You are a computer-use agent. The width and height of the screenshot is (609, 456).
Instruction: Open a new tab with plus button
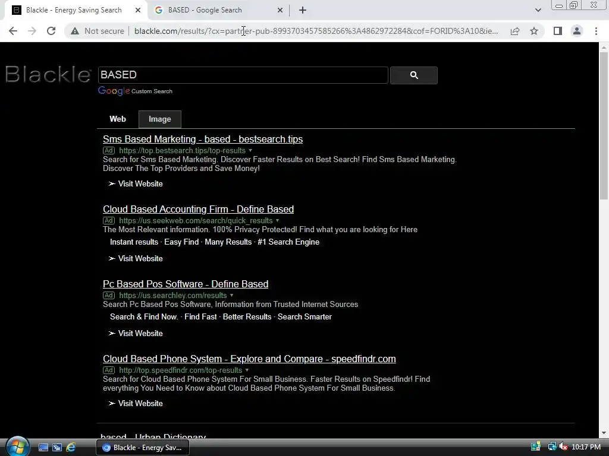point(303,10)
